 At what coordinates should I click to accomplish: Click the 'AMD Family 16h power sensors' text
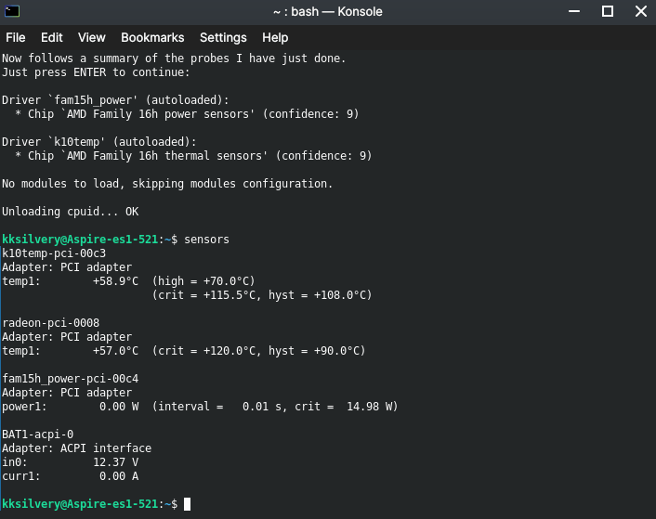(x=159, y=114)
